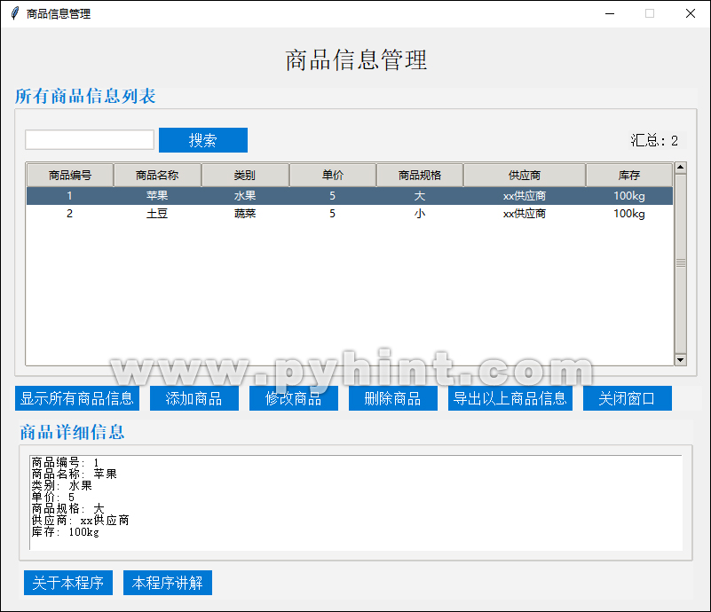The image size is (711, 612).
Task: Focus the search text input field
Action: (90, 139)
